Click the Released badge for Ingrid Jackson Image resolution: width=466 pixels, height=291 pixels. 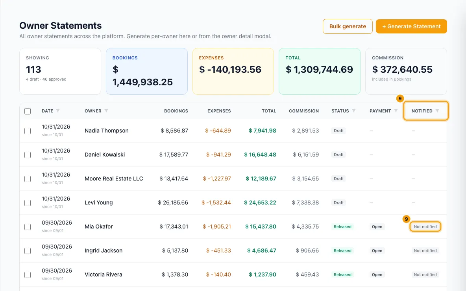point(342,250)
